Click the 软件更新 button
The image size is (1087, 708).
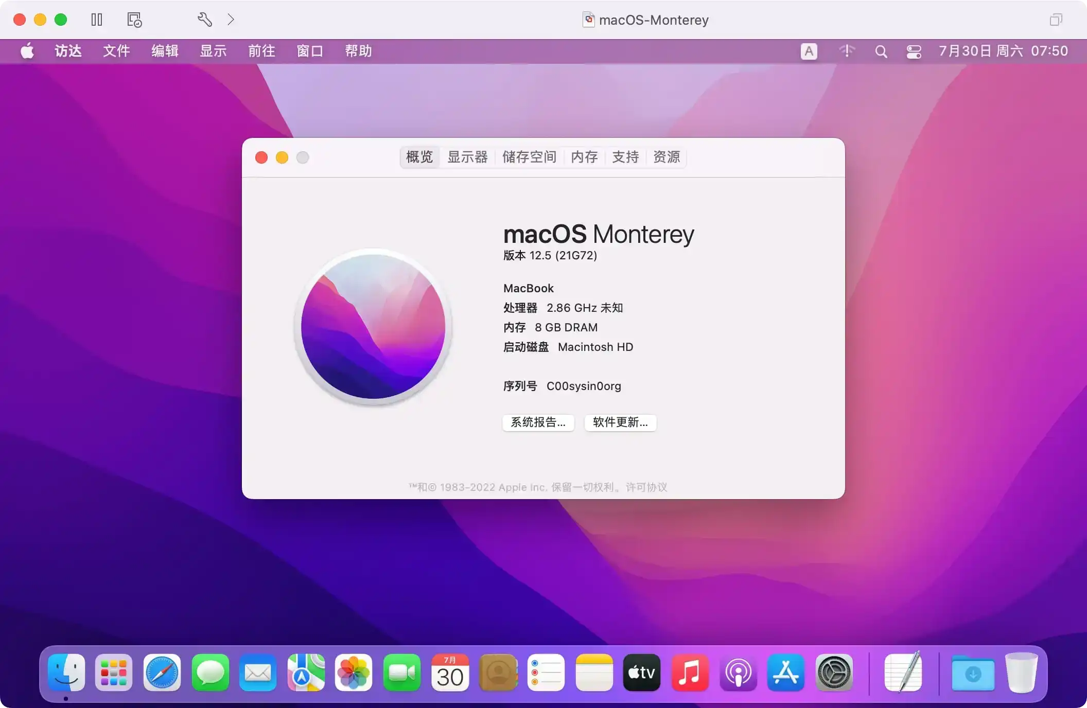pos(620,422)
